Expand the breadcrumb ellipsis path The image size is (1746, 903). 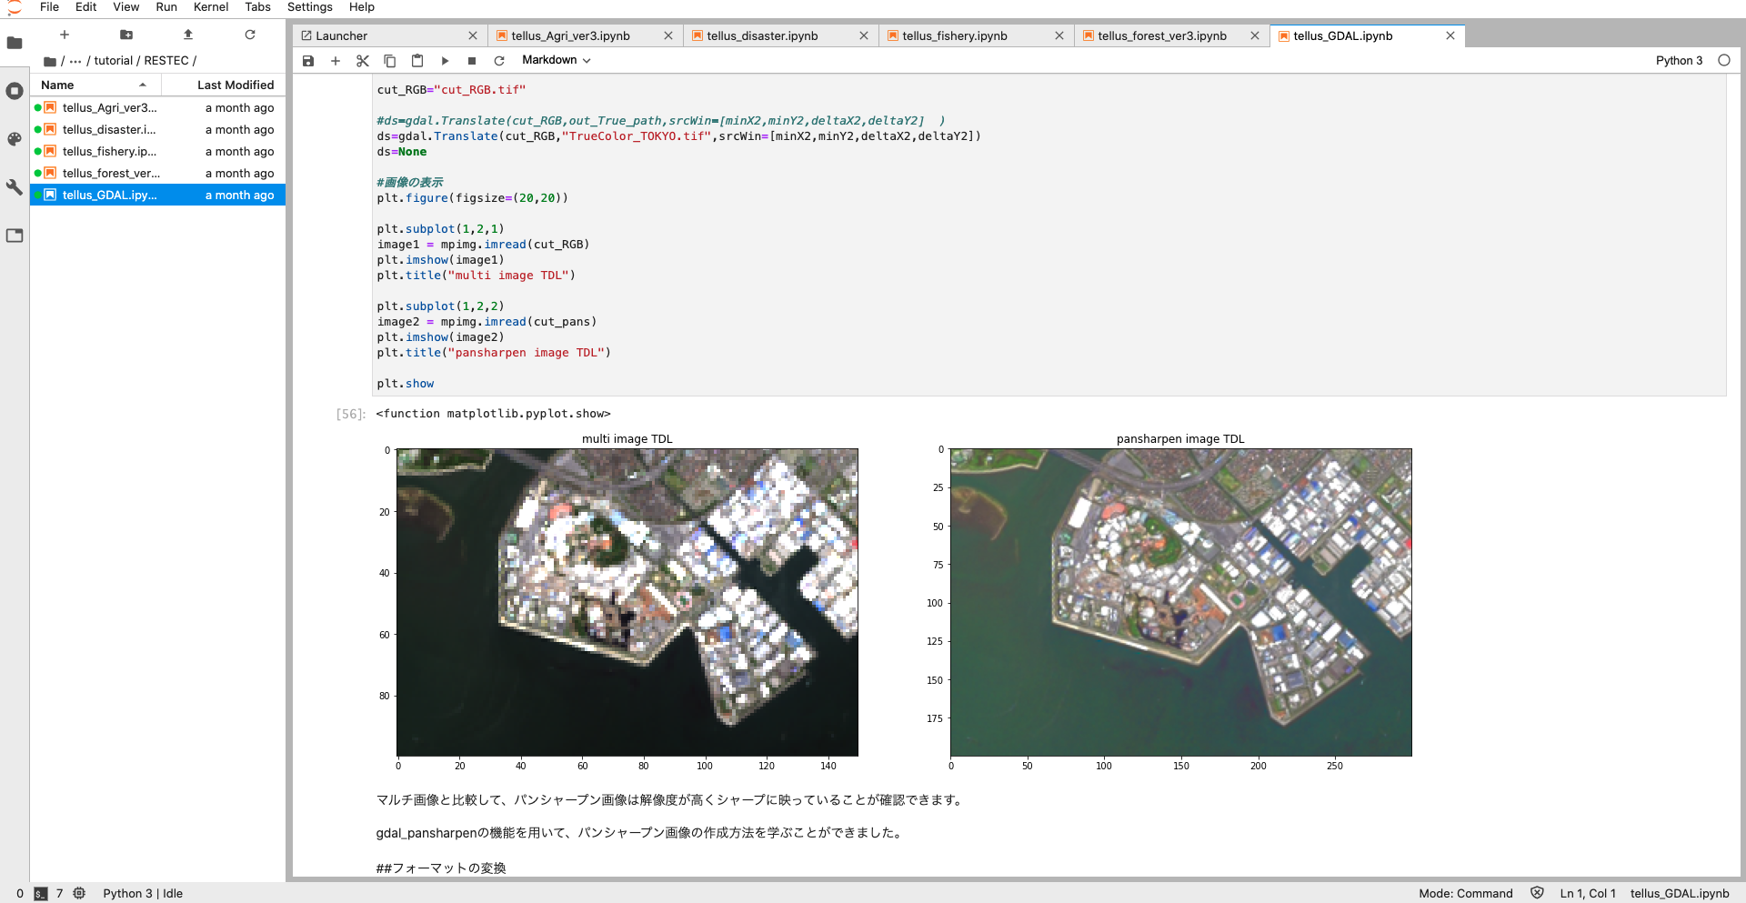tap(75, 61)
